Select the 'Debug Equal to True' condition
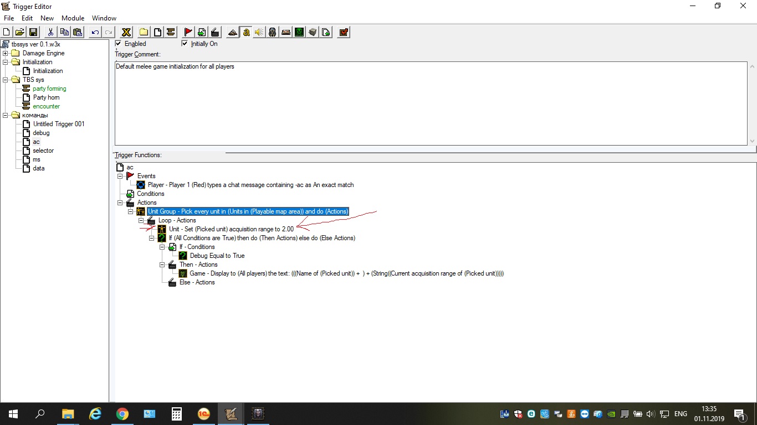The image size is (757, 425). [217, 256]
